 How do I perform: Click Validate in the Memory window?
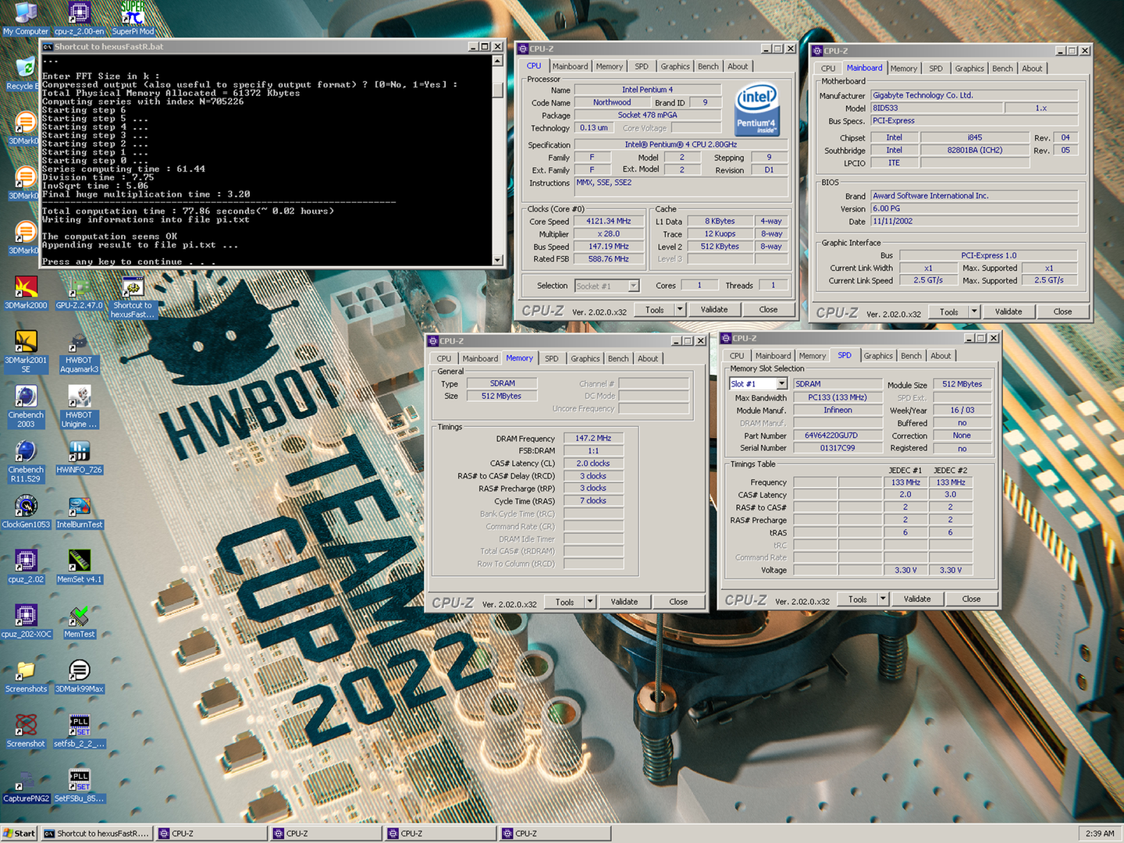(624, 602)
